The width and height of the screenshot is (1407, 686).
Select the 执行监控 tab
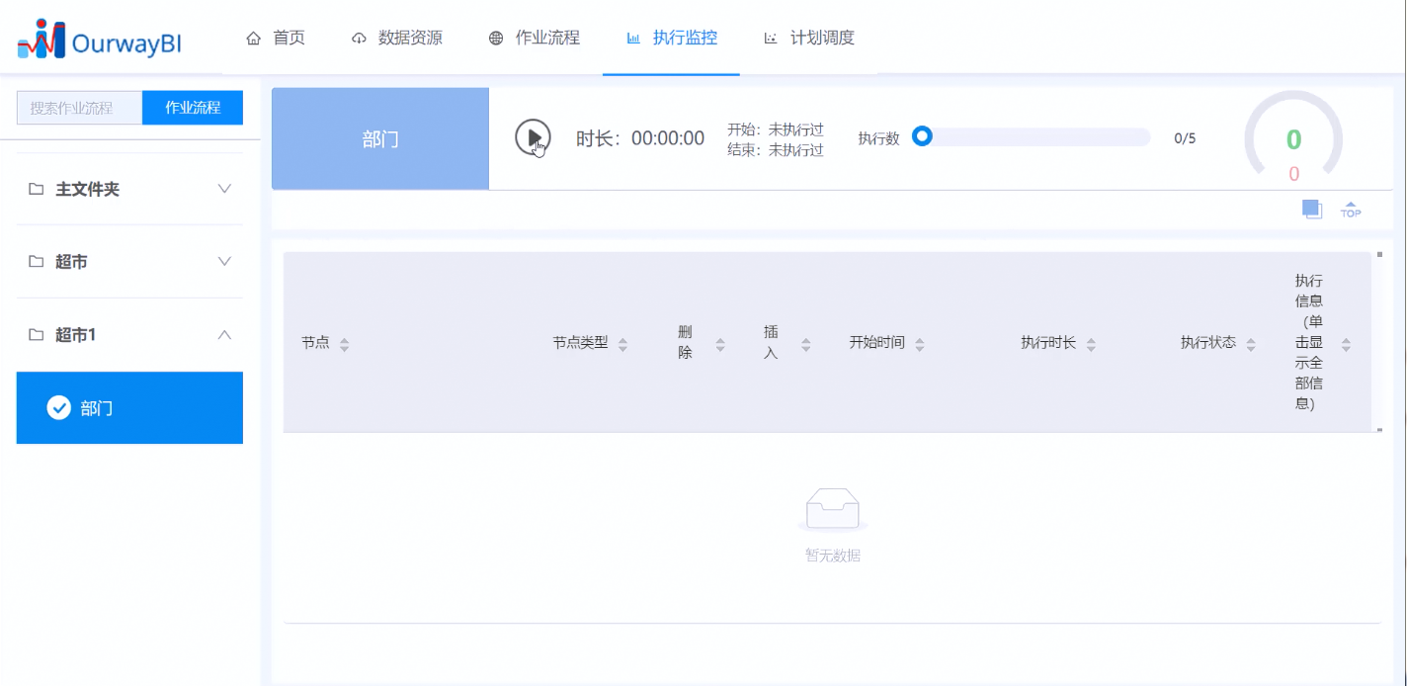click(672, 38)
